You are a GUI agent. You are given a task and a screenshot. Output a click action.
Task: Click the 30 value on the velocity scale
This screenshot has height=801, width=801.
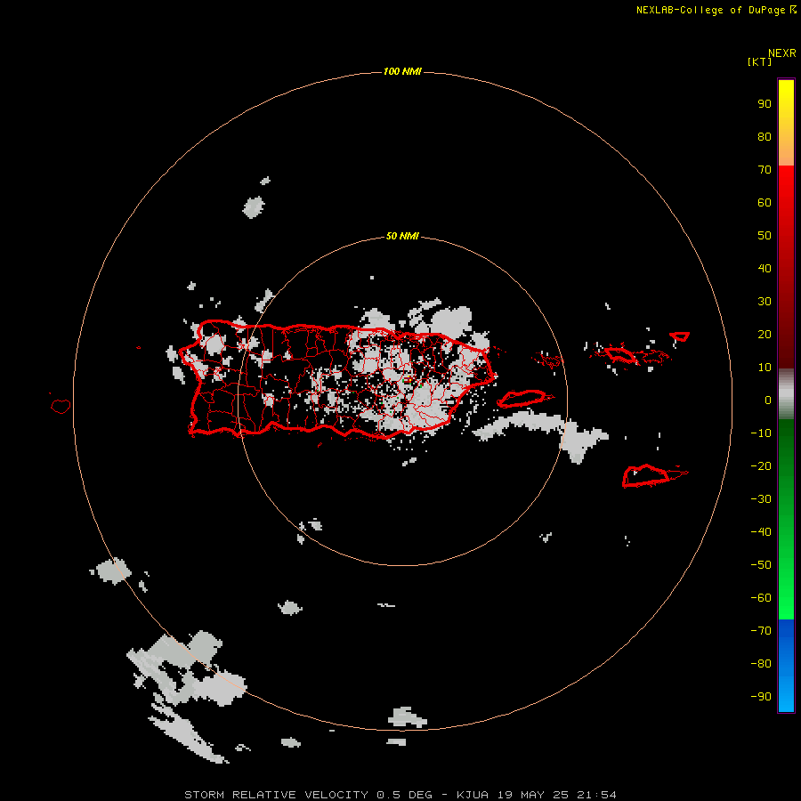click(x=765, y=302)
